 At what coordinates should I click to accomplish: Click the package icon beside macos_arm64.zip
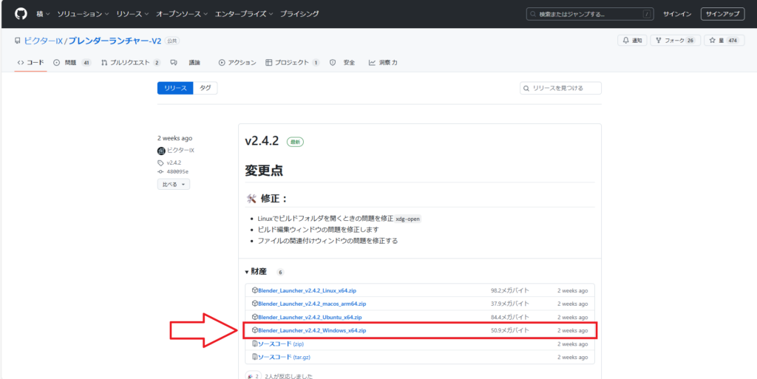(x=255, y=304)
